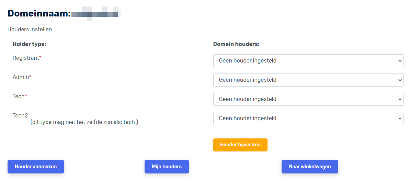Click the red asterisk beside Registrant
This screenshot has height=181, width=409.
click(40, 58)
